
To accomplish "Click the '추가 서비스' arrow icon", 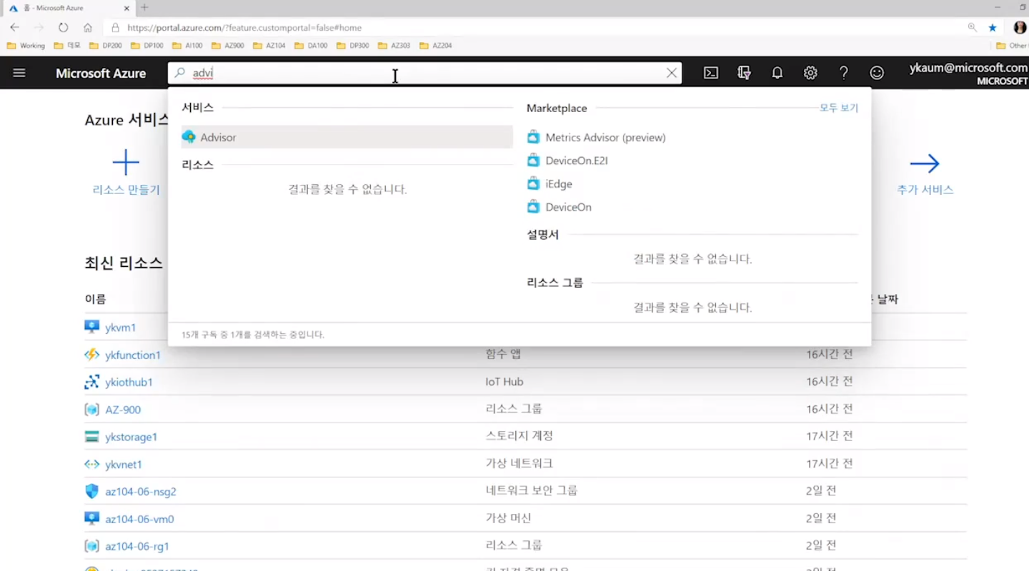I will click(925, 163).
